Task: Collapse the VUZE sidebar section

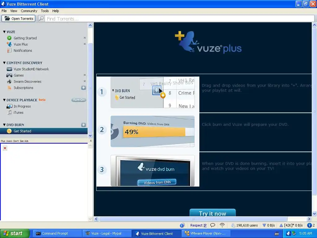Action: point(4,32)
